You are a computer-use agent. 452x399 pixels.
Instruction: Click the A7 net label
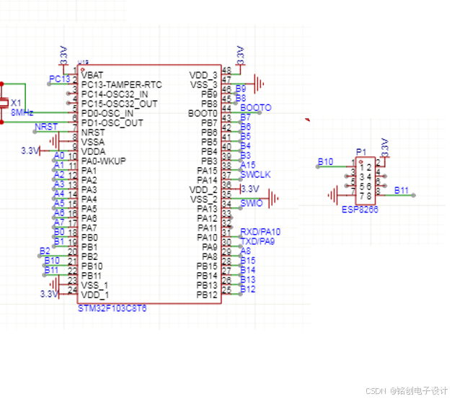pos(59,223)
